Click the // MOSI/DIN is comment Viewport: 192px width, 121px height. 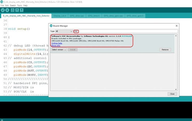point(21,87)
